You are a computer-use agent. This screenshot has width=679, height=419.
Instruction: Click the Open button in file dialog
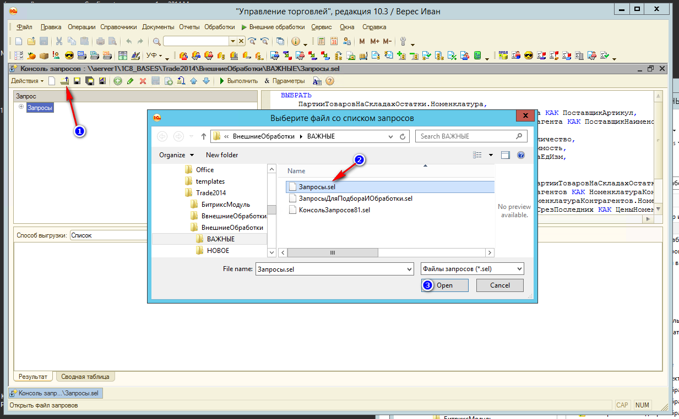(x=445, y=285)
